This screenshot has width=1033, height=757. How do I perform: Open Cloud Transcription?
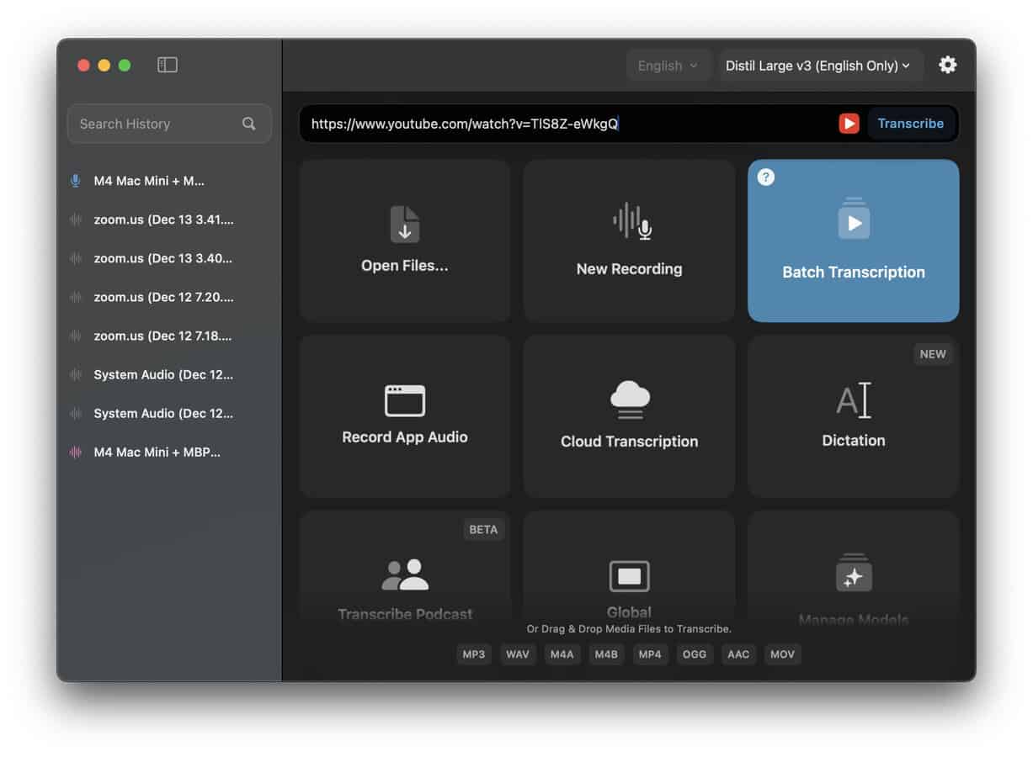pos(629,416)
